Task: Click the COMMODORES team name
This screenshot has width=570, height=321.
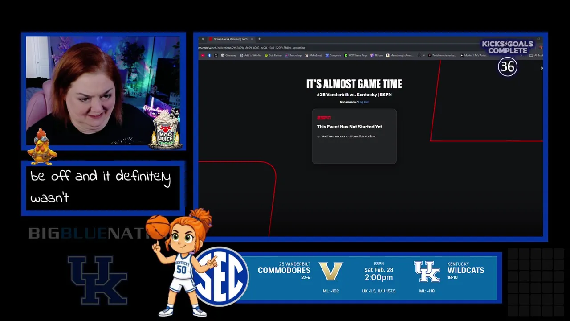Action: point(284,270)
